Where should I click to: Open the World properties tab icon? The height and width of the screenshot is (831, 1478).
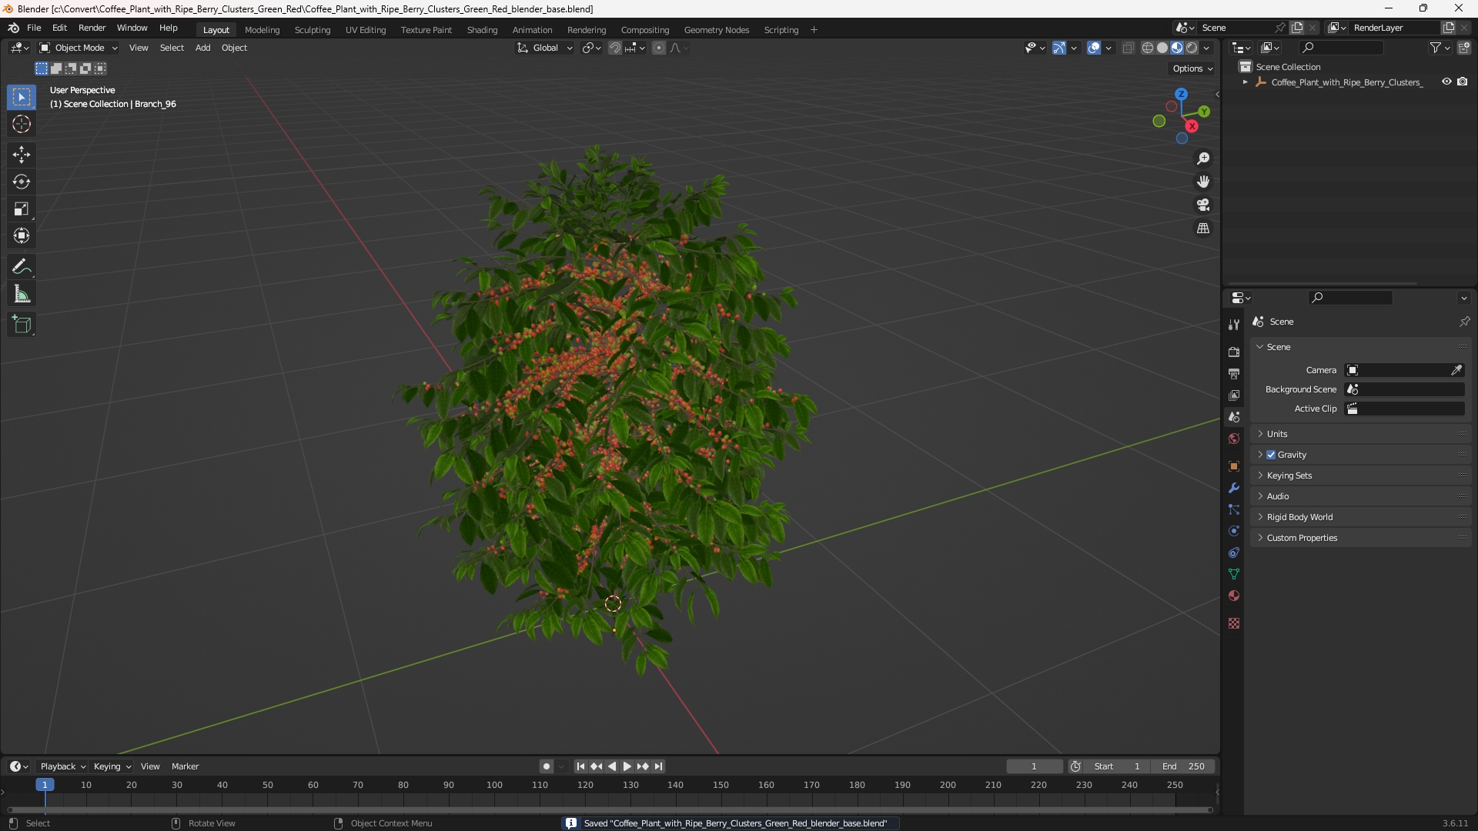tap(1234, 439)
